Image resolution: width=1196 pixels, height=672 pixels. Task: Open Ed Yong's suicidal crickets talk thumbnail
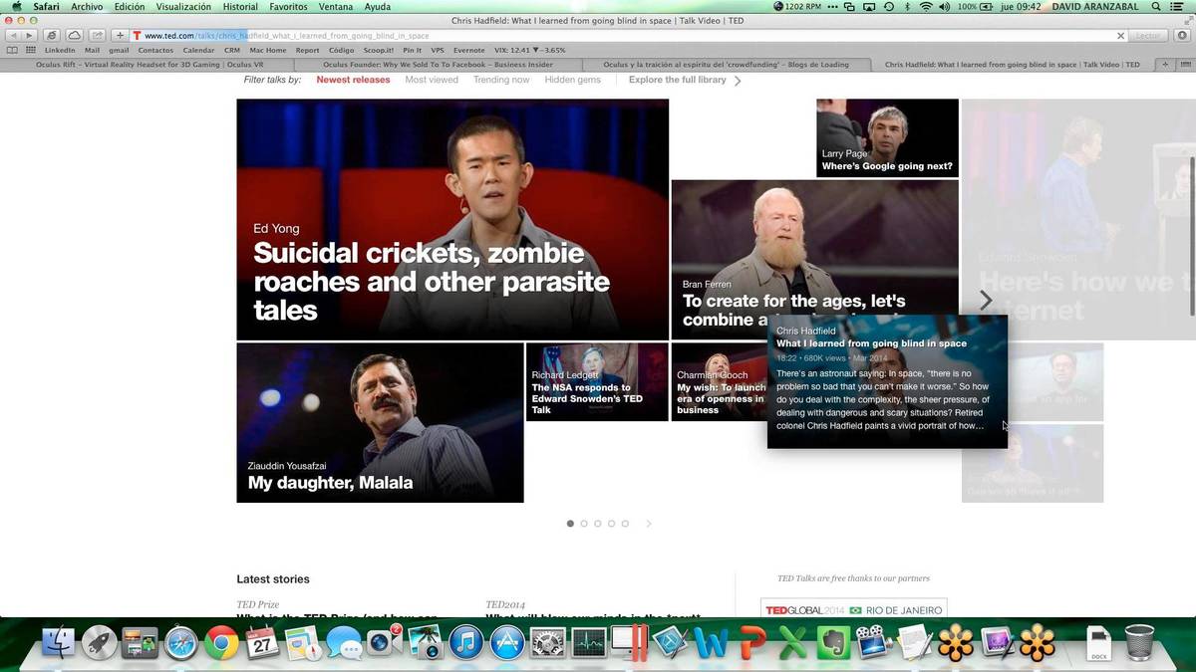(452, 219)
